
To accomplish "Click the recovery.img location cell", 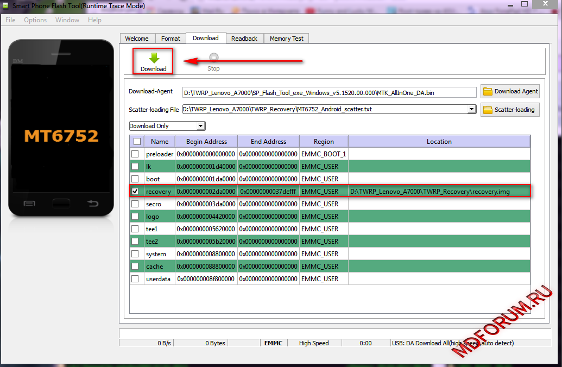I will 439,192.
